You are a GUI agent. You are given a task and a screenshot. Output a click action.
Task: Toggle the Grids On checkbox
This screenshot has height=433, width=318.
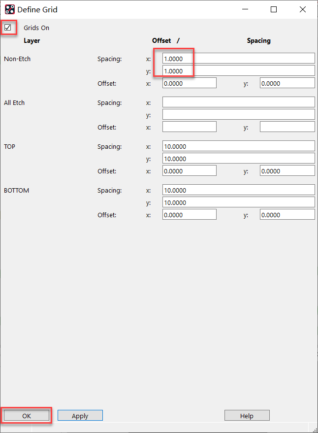8,28
